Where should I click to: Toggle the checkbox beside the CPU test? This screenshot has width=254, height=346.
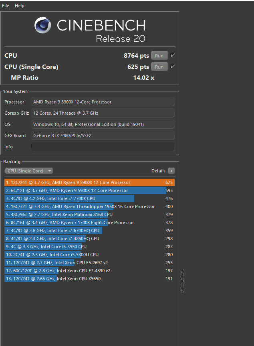pos(173,55)
